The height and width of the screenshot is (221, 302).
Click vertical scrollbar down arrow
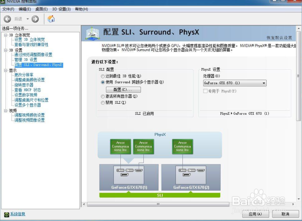(x=299, y=199)
